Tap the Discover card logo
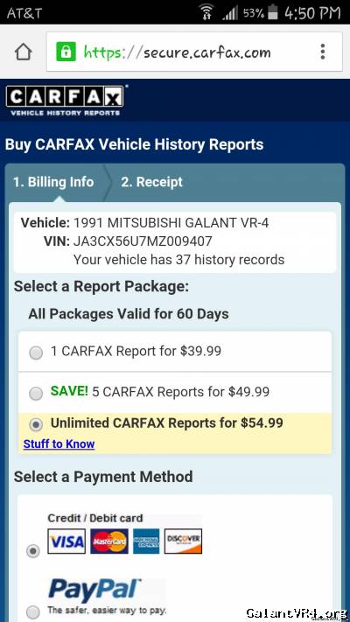This screenshot has height=622, width=350. point(183,541)
